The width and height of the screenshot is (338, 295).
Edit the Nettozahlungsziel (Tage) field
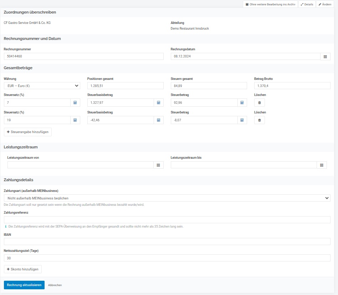167,258
